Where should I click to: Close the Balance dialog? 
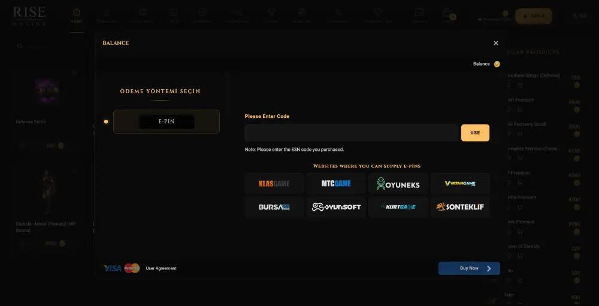pyautogui.click(x=496, y=43)
